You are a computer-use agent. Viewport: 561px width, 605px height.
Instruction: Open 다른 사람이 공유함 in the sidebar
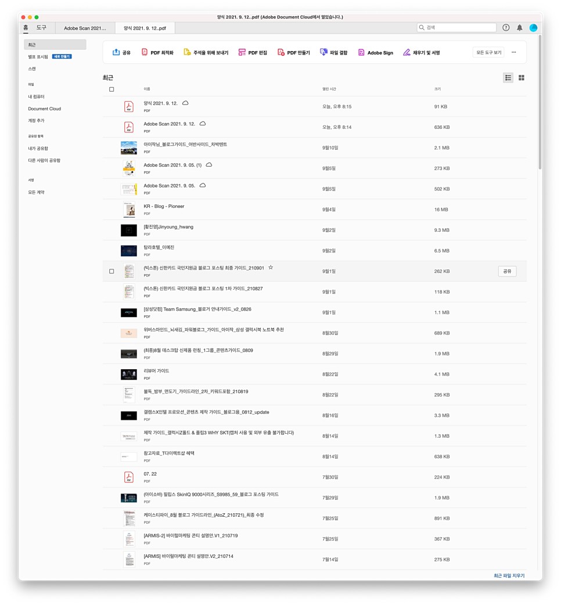coord(44,160)
